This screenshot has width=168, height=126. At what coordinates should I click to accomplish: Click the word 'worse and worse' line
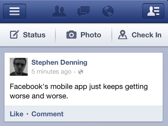coord(39,96)
